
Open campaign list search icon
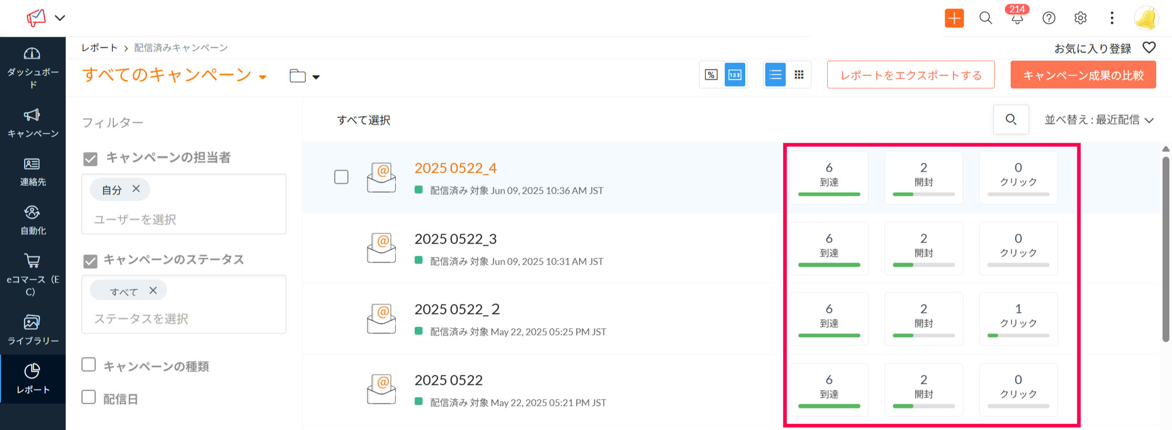pyautogui.click(x=1011, y=120)
